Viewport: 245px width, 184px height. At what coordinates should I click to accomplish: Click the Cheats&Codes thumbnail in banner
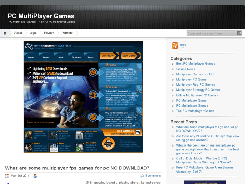tap(80, 135)
